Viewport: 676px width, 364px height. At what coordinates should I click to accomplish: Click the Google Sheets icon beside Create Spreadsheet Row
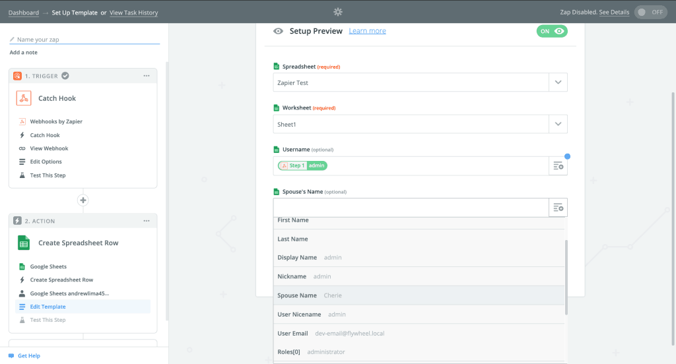[24, 243]
